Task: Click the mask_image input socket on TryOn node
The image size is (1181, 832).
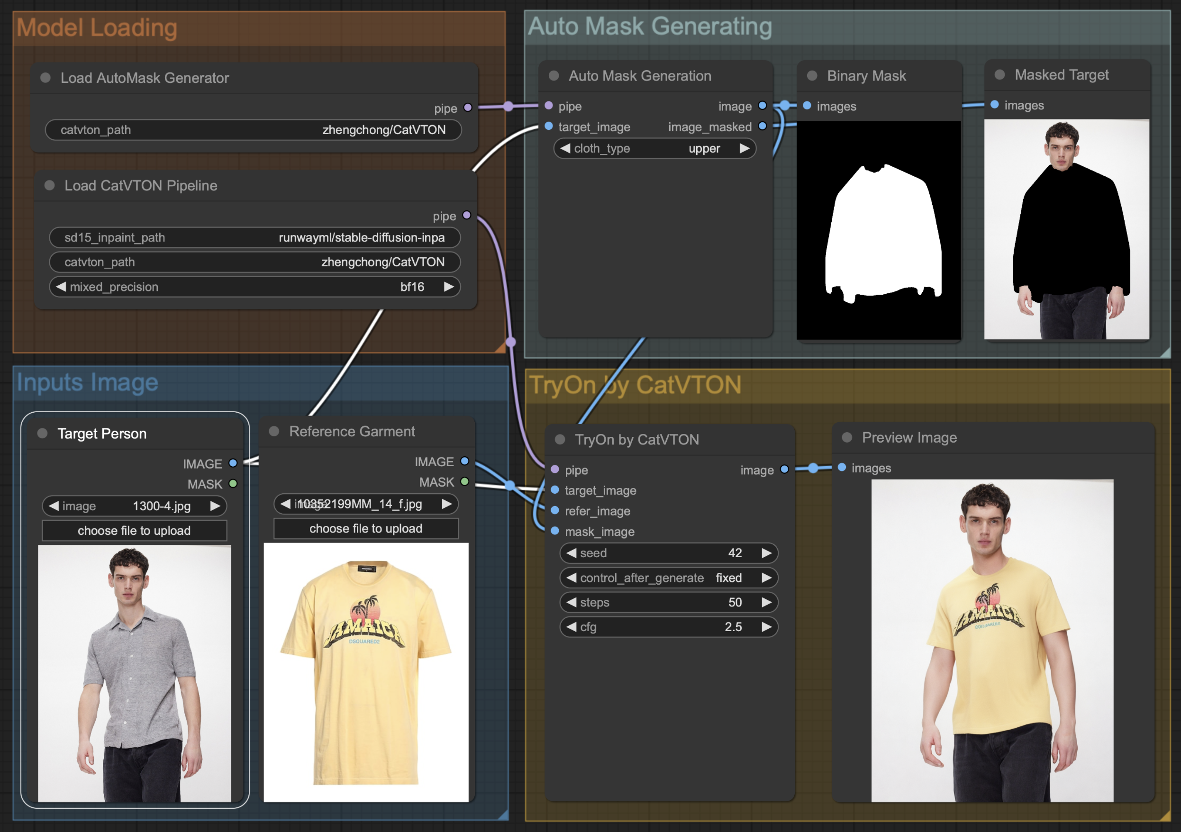Action: (x=555, y=531)
